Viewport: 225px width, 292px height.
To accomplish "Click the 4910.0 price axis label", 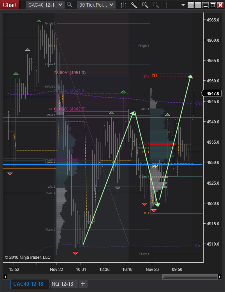I will 213,244.
